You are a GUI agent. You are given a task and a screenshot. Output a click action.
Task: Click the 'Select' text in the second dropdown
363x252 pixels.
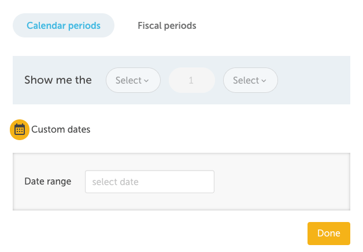[x=246, y=80]
